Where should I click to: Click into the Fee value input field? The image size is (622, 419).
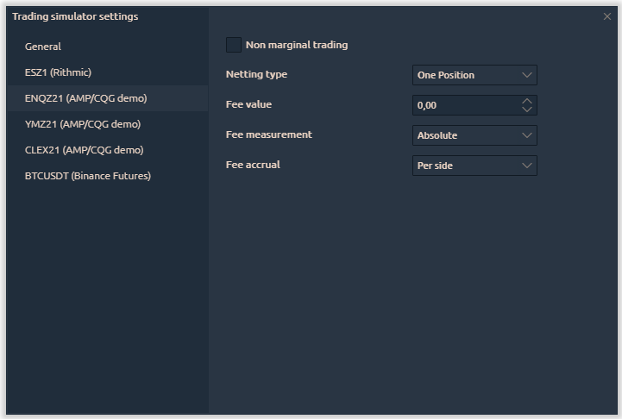[464, 105]
